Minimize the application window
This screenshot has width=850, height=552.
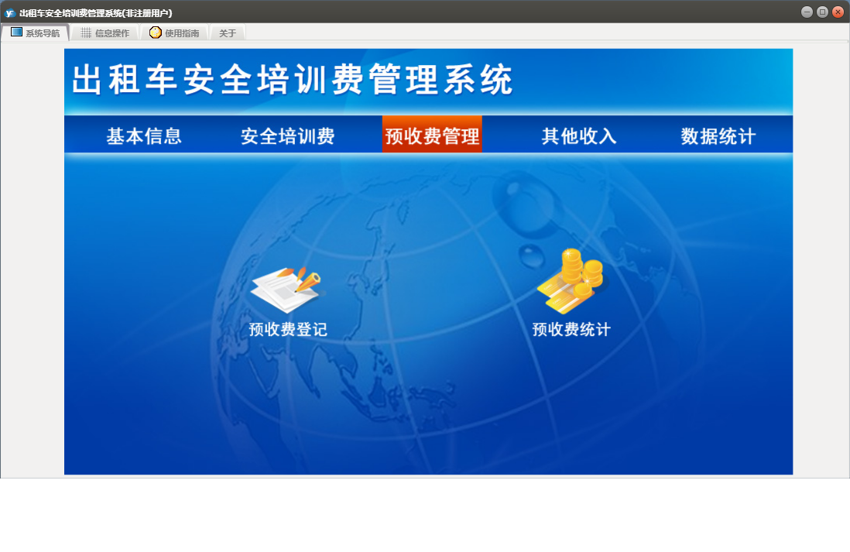807,12
